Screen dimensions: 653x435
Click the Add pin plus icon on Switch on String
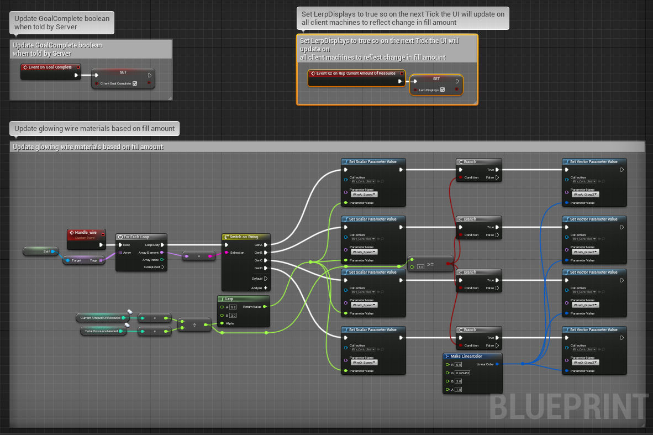(266, 287)
